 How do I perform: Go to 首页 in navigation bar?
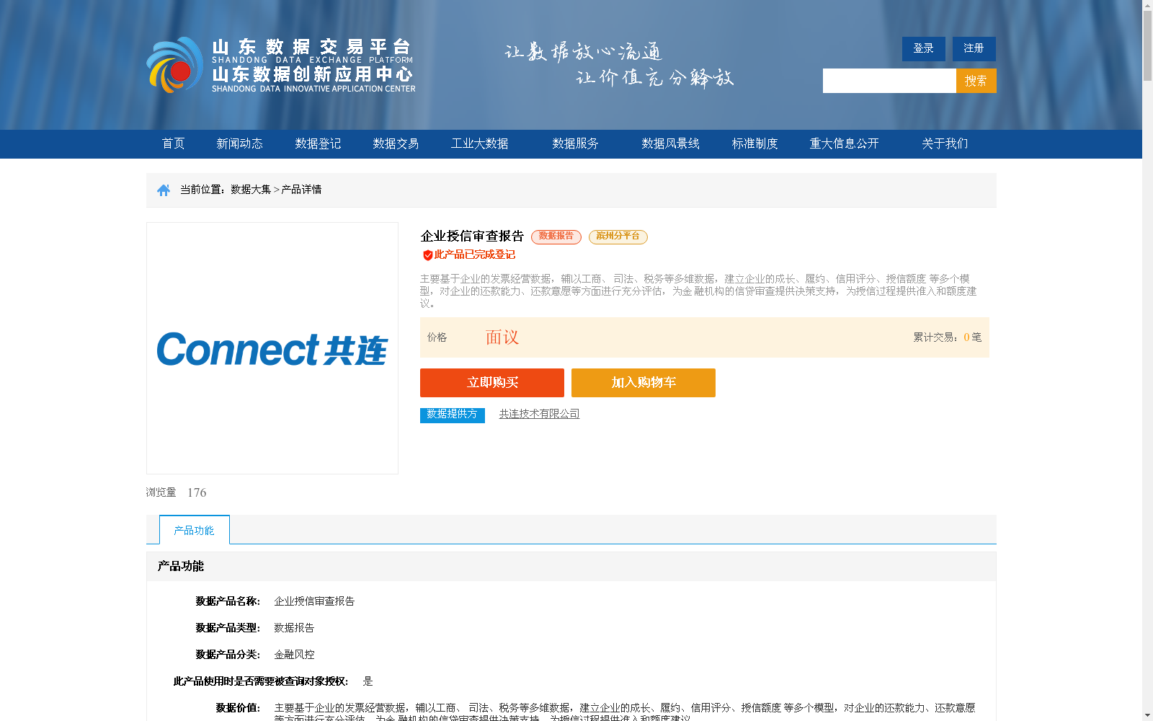point(173,143)
